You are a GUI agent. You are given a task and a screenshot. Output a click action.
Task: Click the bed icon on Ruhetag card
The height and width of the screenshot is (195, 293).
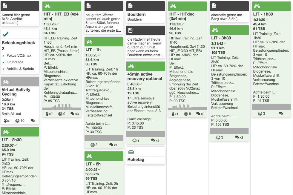(x=131, y=152)
